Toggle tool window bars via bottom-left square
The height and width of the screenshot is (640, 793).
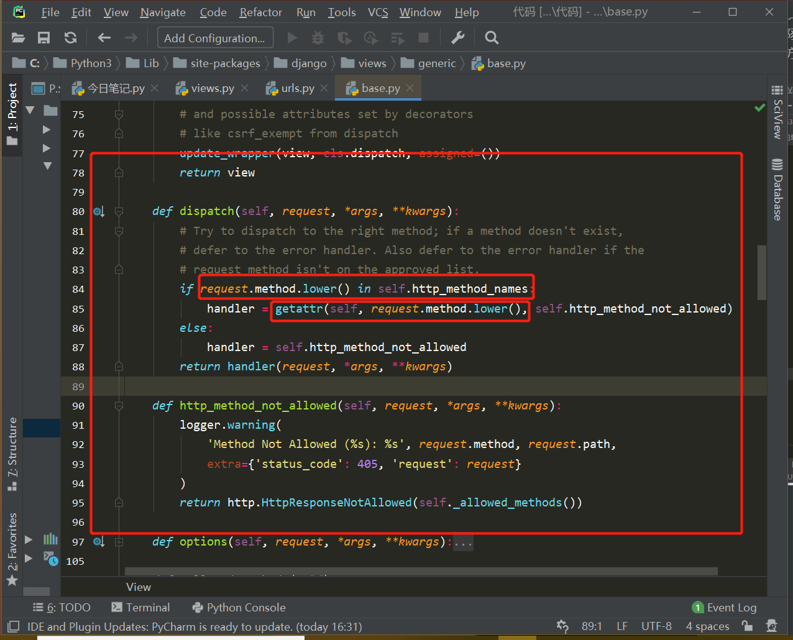(13, 626)
